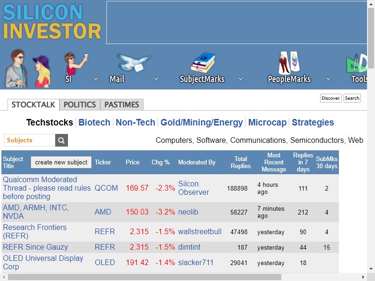The width and height of the screenshot is (375, 281).
Task: Click the AMD ticker link
Action: tap(103, 212)
